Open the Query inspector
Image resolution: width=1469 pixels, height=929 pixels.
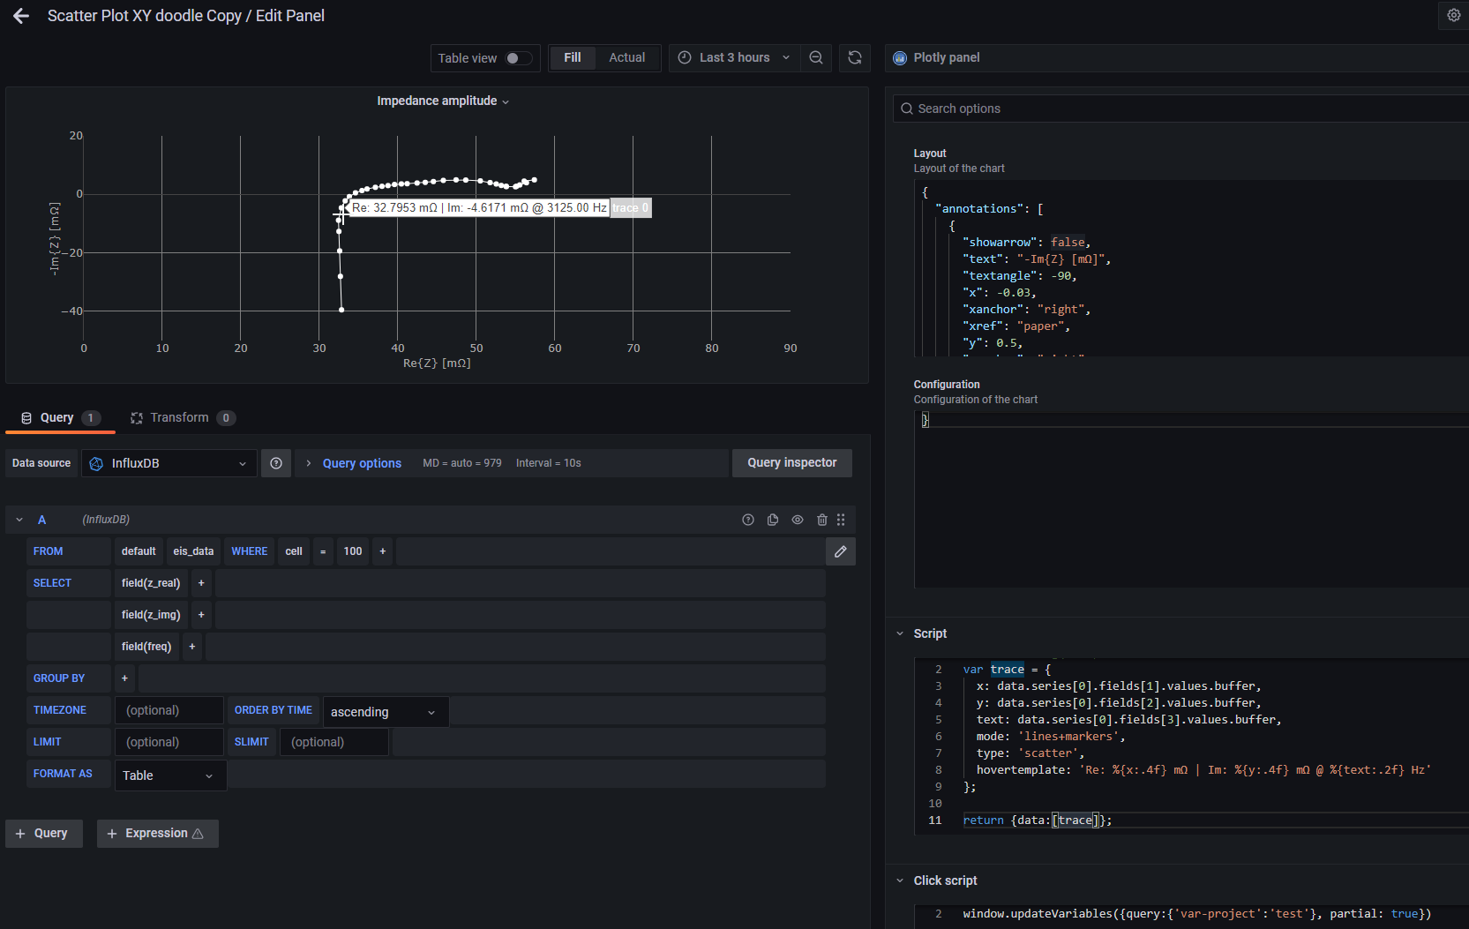pos(791,462)
